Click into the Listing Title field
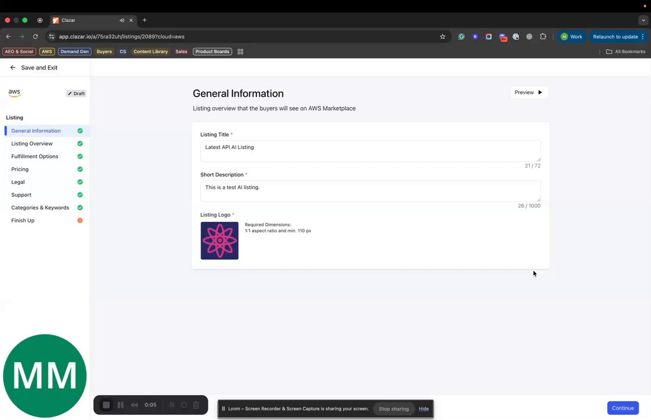651x420 pixels. (370, 151)
